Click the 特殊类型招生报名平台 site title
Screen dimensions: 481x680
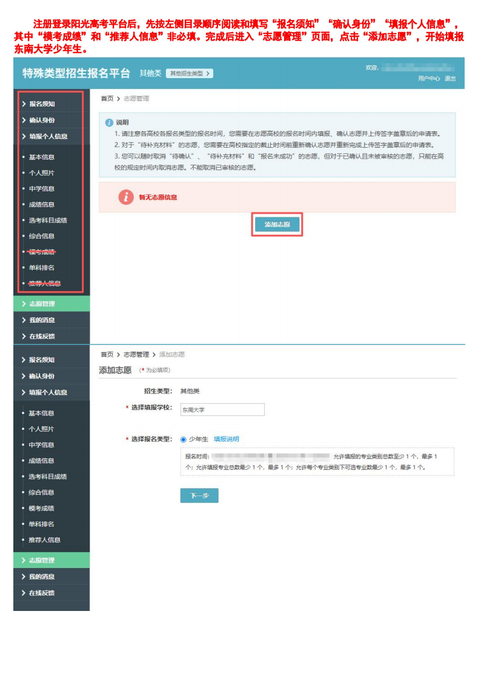76,73
